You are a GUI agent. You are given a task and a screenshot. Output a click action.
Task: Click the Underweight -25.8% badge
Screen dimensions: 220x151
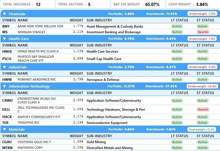point(202,86)
